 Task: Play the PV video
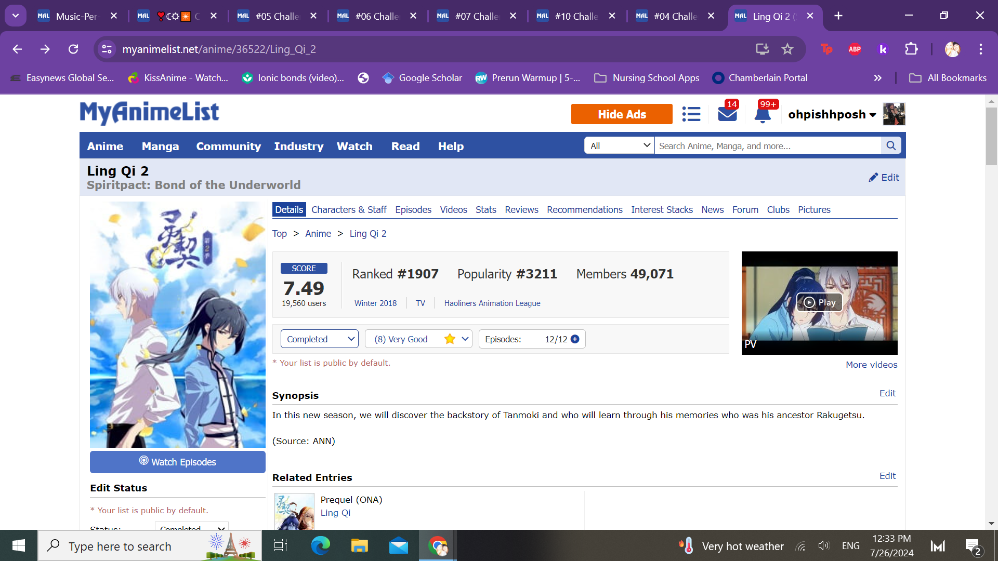tap(819, 302)
